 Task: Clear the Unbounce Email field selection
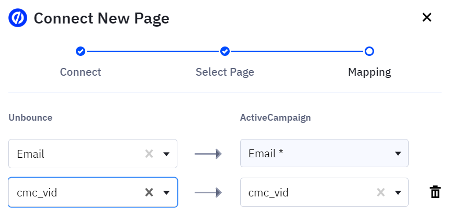149,154
